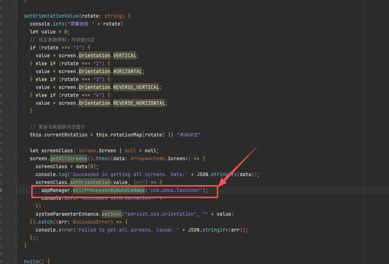Click JSON.stringify(err) call
The image size is (389, 264).
coord(216,230)
